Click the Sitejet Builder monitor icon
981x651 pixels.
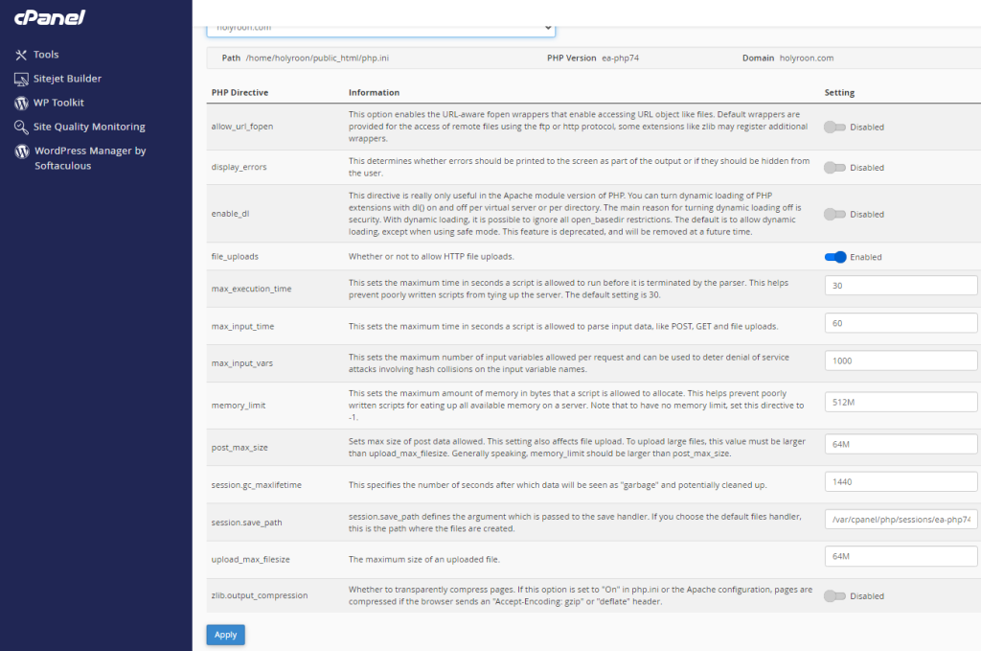(22, 79)
